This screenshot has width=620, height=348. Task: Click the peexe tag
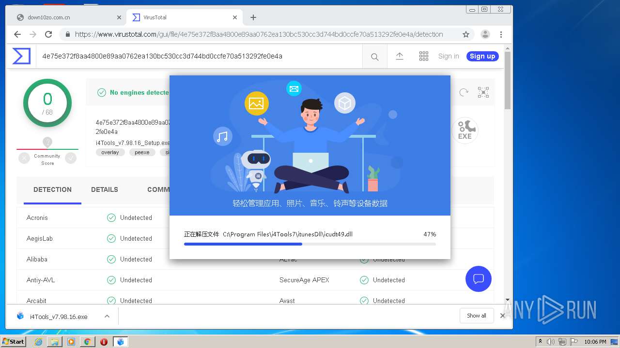point(142,152)
